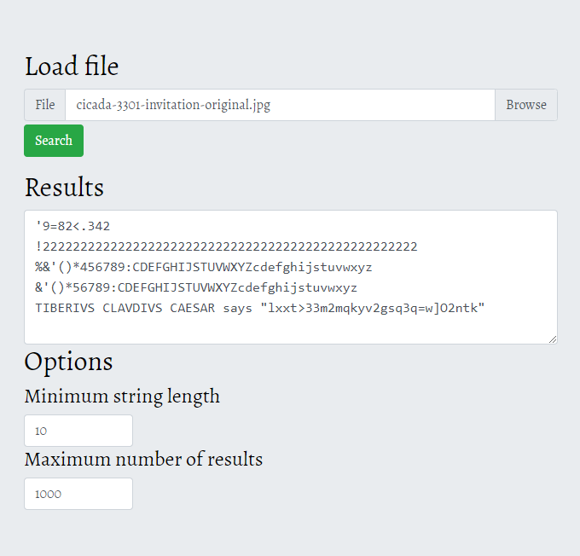Click the "Load file" heading

[x=72, y=67]
